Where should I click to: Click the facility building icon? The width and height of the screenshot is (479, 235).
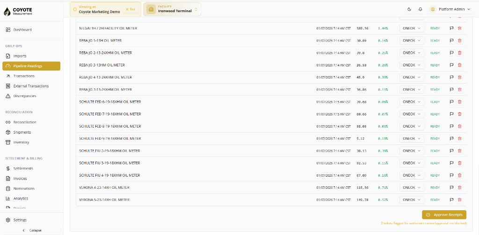click(x=151, y=9)
